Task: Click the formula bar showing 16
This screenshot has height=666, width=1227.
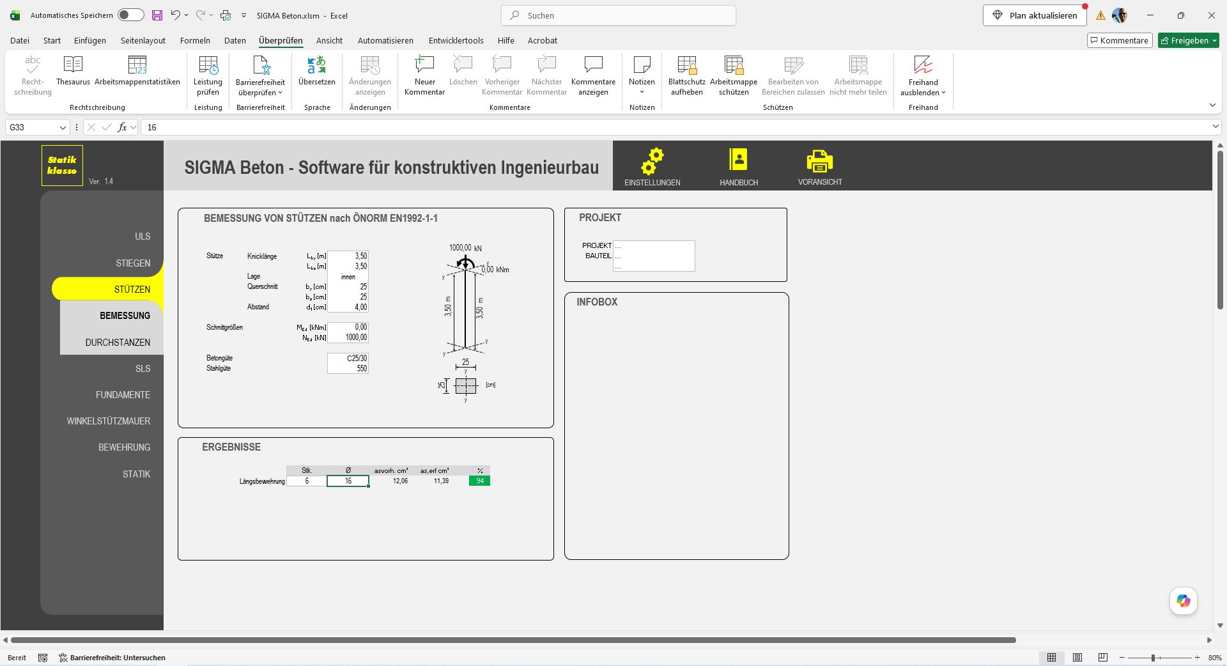Action: [x=675, y=127]
